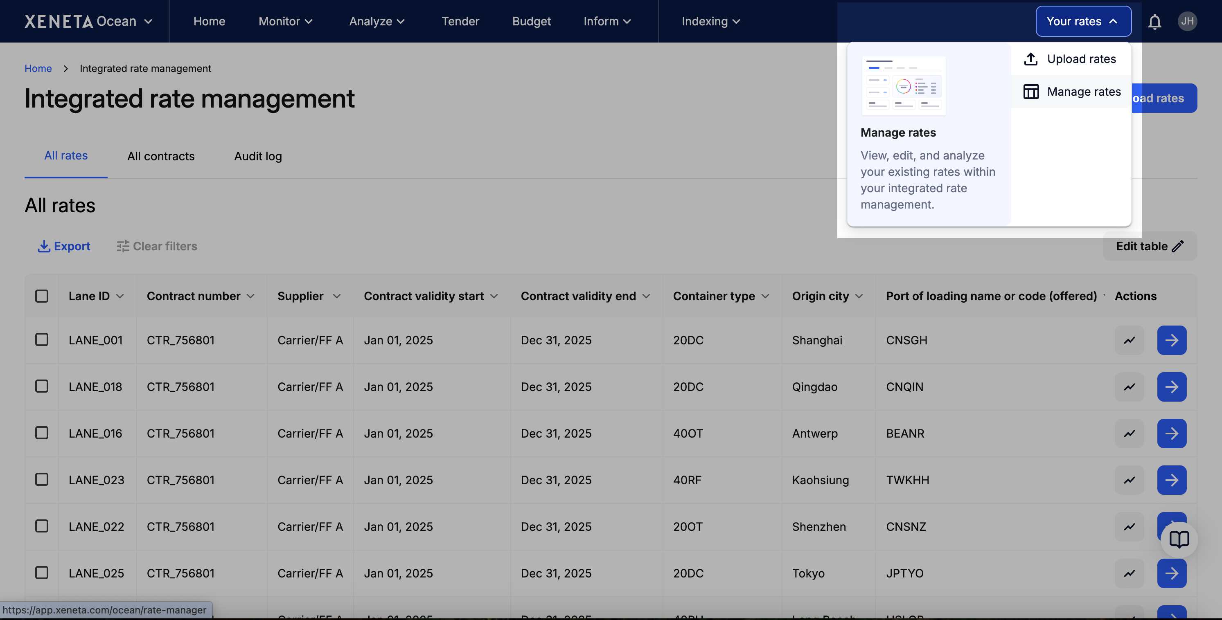Open the Container type column dropdown
The width and height of the screenshot is (1222, 620).
(x=765, y=296)
